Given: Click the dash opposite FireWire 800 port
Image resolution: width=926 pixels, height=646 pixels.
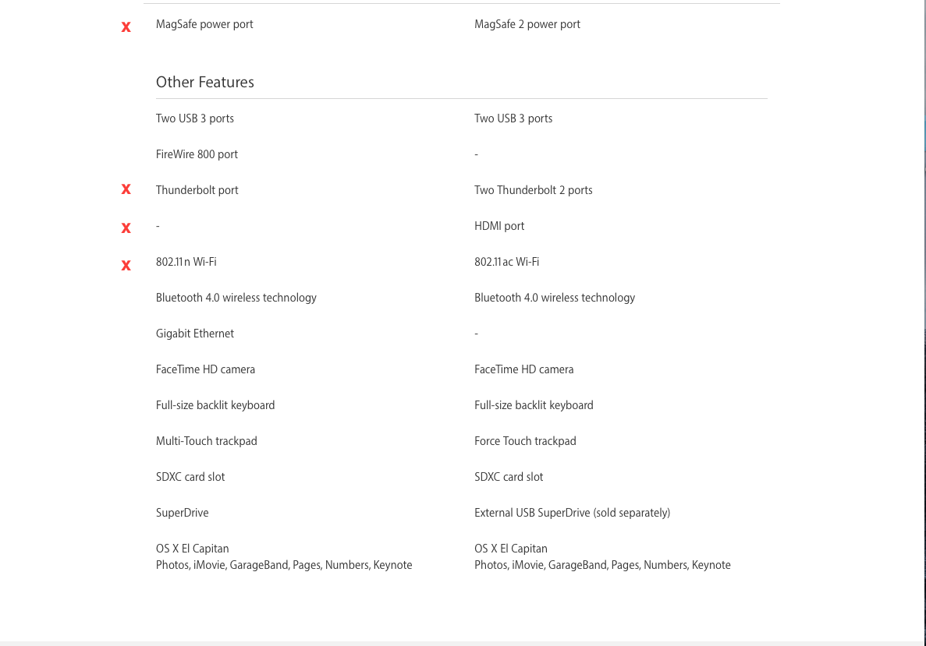Looking at the screenshot, I should tap(477, 154).
